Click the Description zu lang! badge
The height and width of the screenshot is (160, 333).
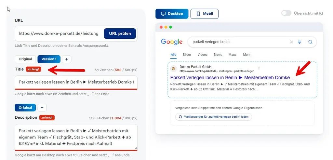[47, 117]
